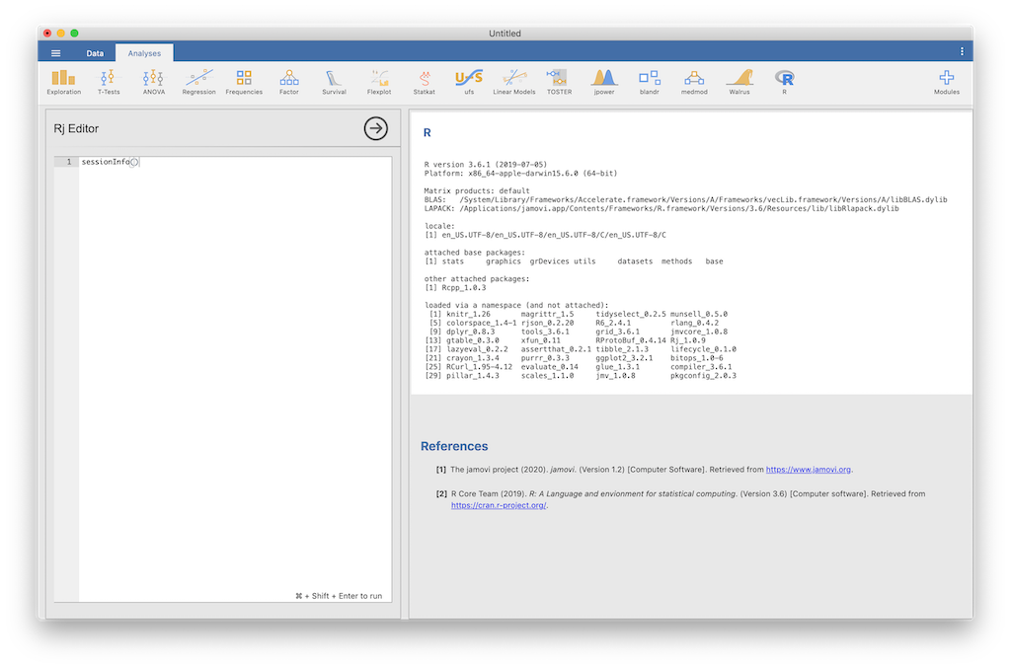Viewport: 1011px width, 669px height.
Task: Open the jamovi.org reference link
Action: 808,470
